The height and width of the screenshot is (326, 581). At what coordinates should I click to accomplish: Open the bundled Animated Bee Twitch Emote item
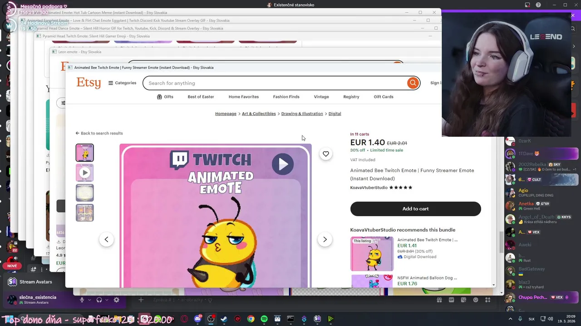(x=427, y=240)
